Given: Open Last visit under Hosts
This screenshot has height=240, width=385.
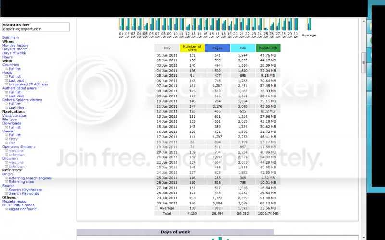Looking at the screenshot, I should (x=16, y=81).
